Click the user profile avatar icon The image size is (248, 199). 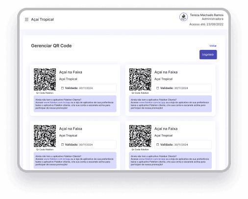coord(183,17)
